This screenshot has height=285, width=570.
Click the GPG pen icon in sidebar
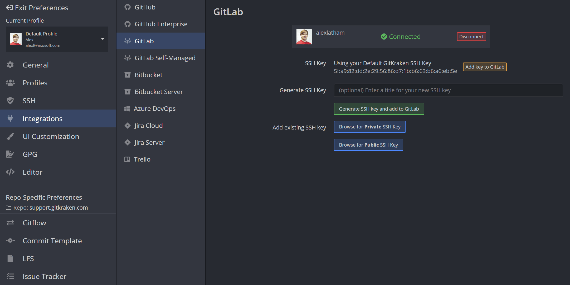10,154
